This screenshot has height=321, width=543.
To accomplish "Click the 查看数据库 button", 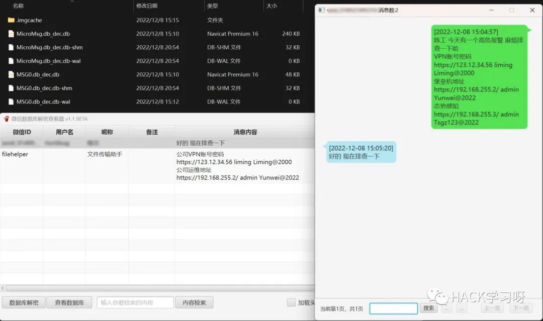I will pos(69,302).
